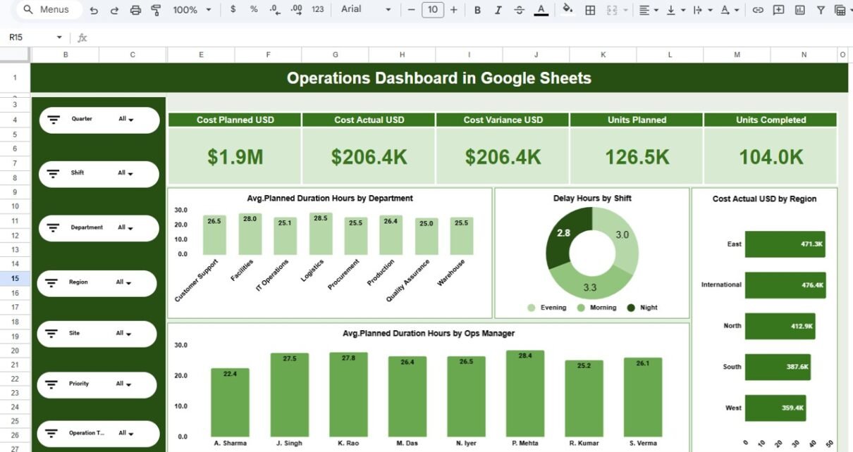Open the Region slicer filter
853x452 pixels.
124,283
